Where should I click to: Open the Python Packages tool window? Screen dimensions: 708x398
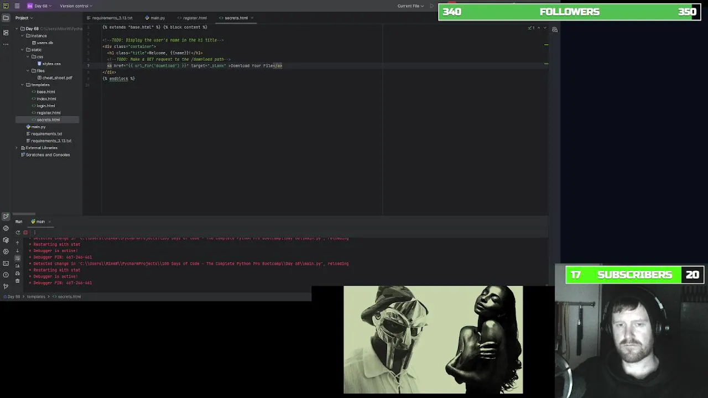coord(6,240)
